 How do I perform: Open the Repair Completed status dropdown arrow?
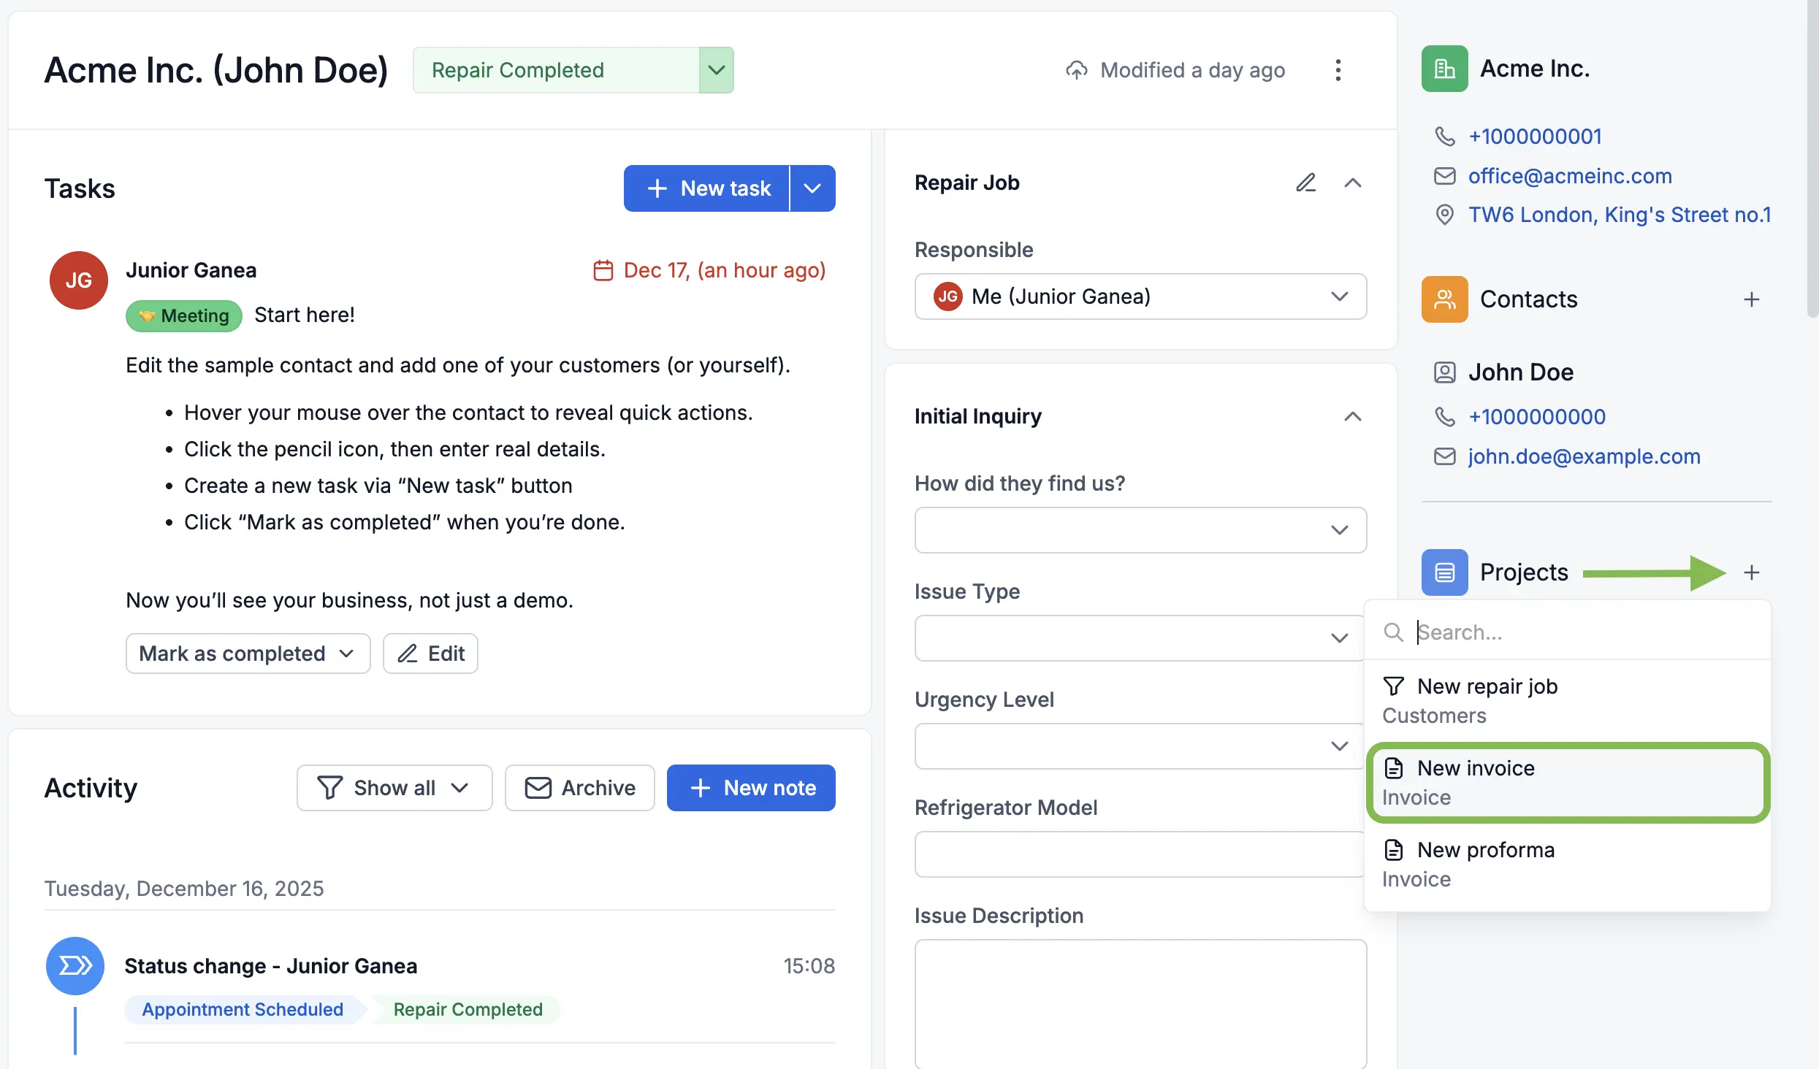pyautogui.click(x=716, y=70)
